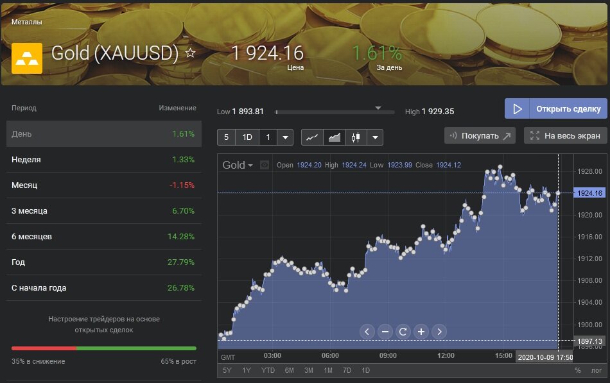This screenshot has width=610, height=383.
Task: Zoom in chart with plus button
Action: pos(421,332)
